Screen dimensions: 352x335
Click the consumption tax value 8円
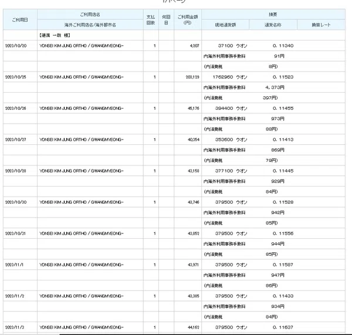tap(273, 67)
